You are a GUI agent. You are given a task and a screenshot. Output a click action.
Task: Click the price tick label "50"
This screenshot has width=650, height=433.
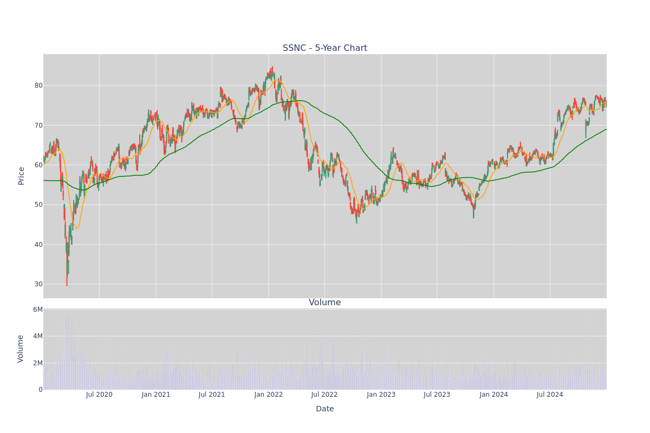(x=38, y=205)
